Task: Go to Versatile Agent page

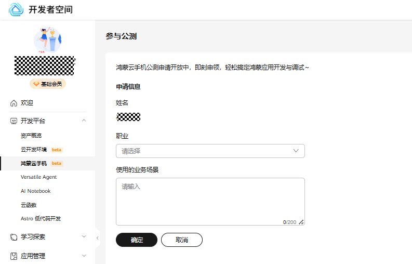Action: [39, 177]
